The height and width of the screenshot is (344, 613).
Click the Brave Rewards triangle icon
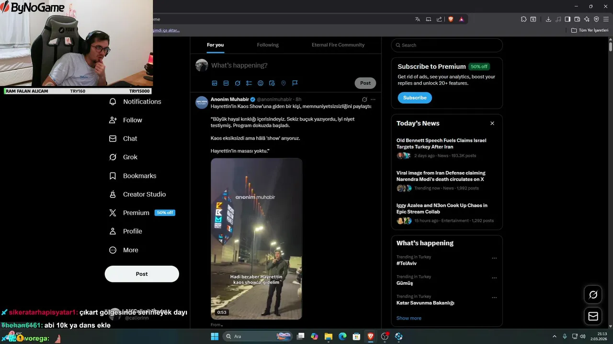[x=461, y=19]
